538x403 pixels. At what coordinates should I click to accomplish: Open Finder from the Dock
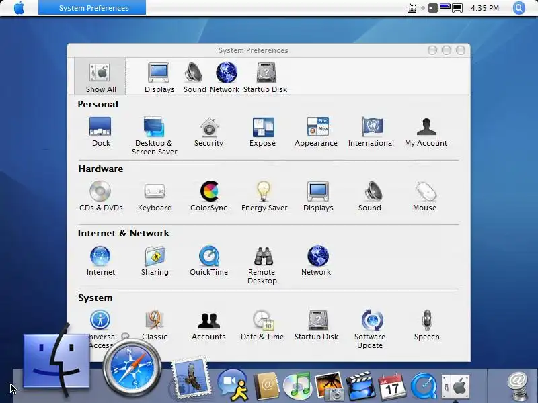point(57,360)
